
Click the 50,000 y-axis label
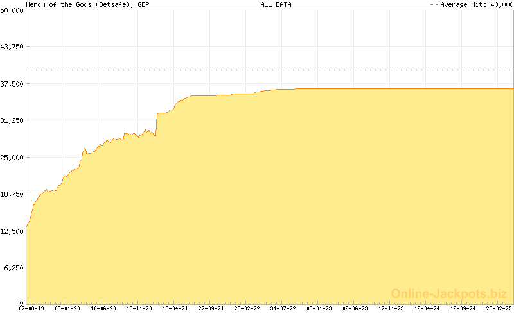coord(12,10)
